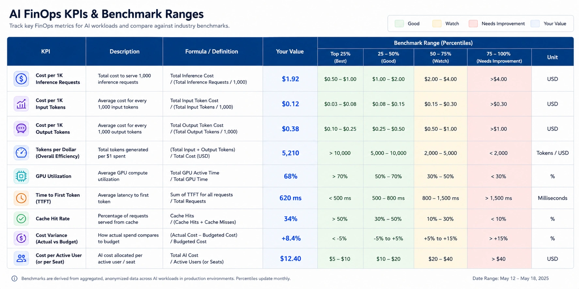
Task: Click the $1.92 value cell
Action: pyautogui.click(x=290, y=79)
